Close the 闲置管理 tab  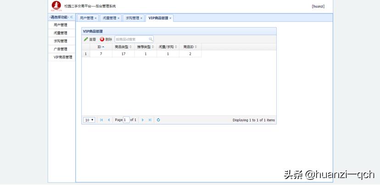[118, 18]
